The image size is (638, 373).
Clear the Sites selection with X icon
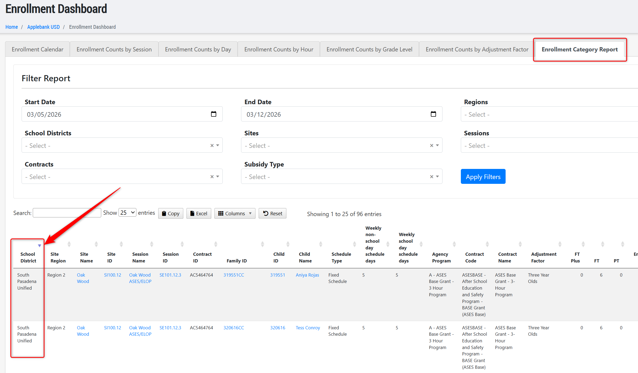432,145
